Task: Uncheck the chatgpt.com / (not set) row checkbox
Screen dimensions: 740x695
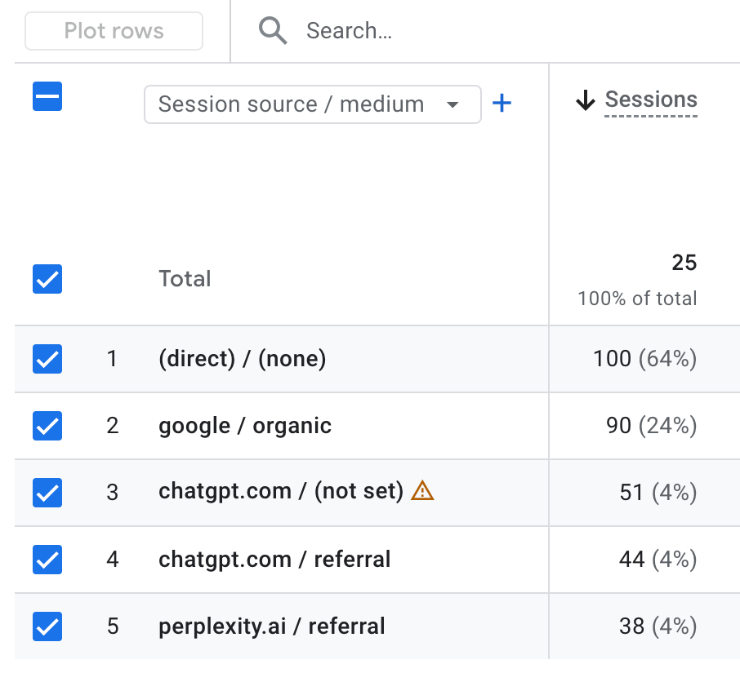Action: pos(47,493)
